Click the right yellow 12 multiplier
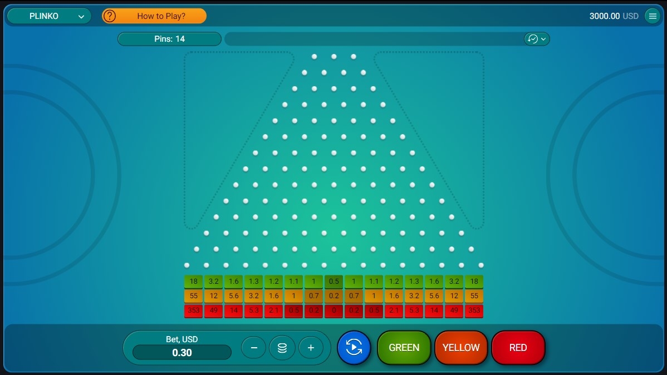The height and width of the screenshot is (375, 667). [454, 296]
